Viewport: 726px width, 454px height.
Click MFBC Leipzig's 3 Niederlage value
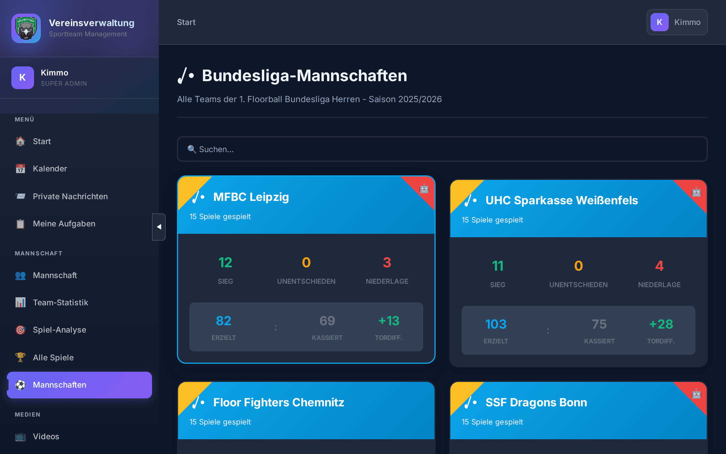coord(387,263)
